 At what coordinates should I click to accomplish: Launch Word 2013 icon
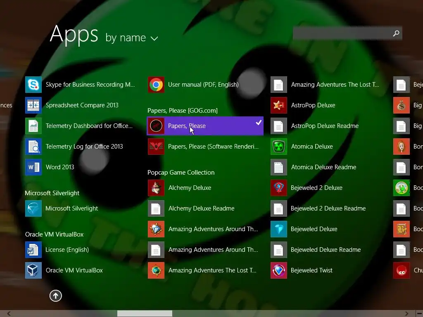click(x=33, y=167)
